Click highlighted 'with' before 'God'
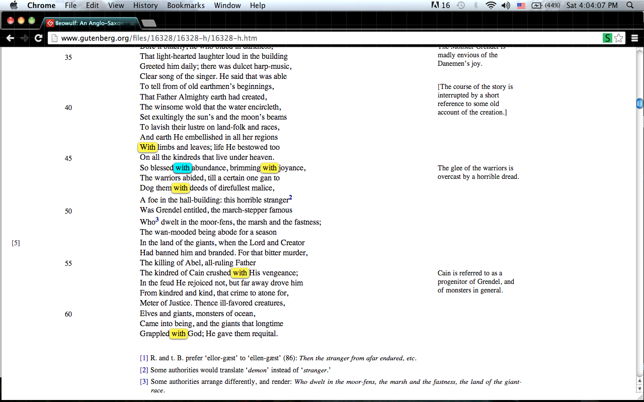Screen dimensions: 644x402 pyautogui.click(x=179, y=334)
